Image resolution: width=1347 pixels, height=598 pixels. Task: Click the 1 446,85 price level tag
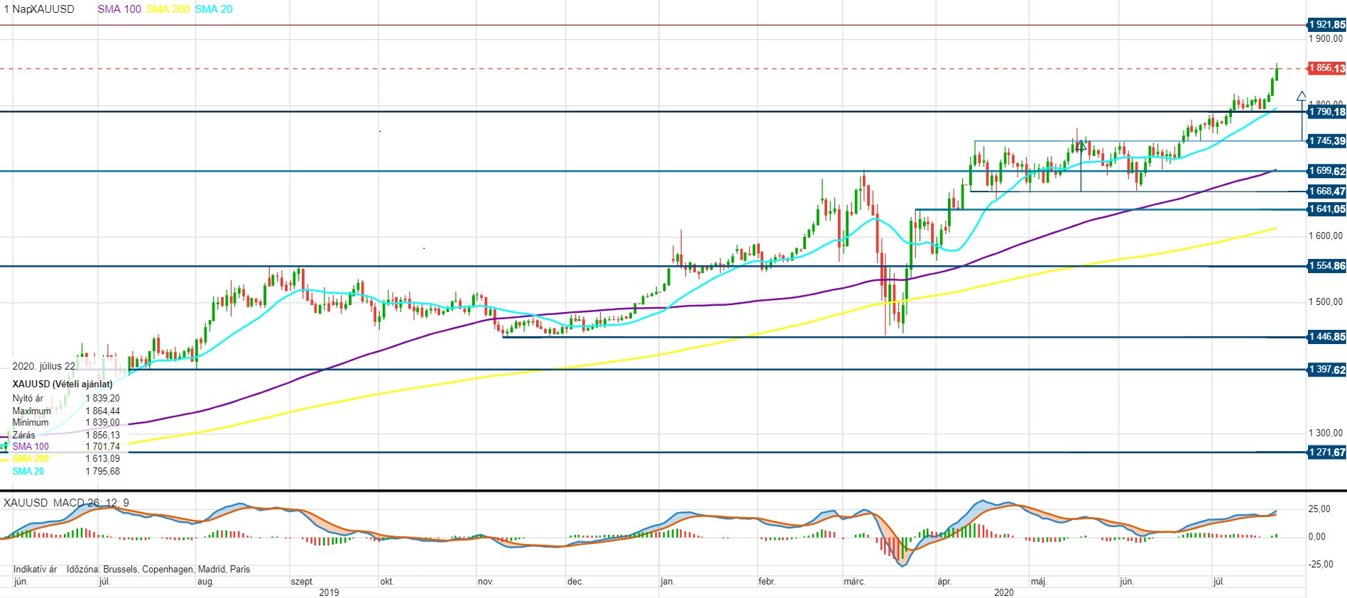1326,337
